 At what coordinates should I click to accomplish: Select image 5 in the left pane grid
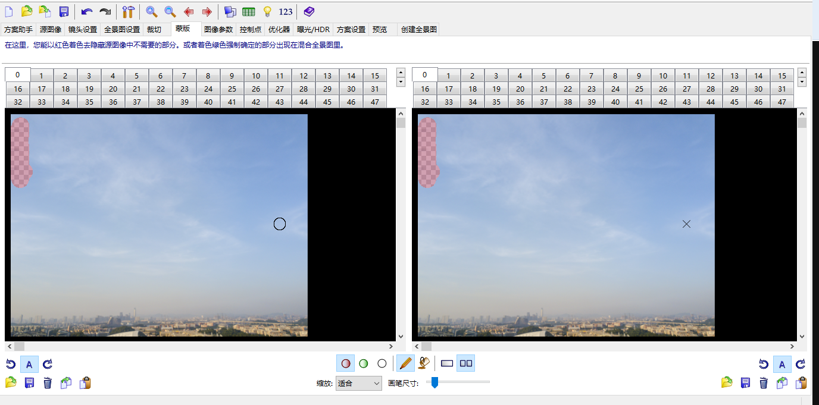pyautogui.click(x=137, y=76)
